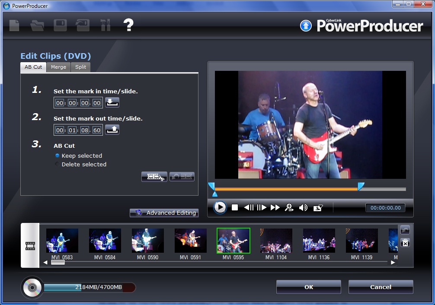This screenshot has height=305, width=435.
Task: Click mark in frames field
Action: [x=96, y=103]
